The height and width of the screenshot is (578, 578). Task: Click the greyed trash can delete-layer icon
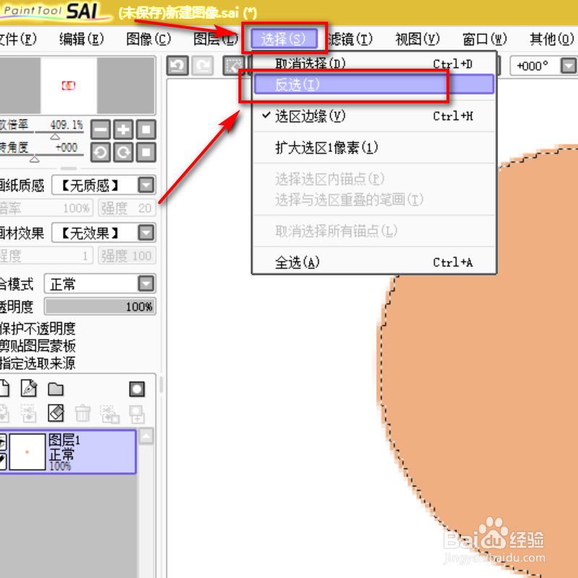(82, 413)
